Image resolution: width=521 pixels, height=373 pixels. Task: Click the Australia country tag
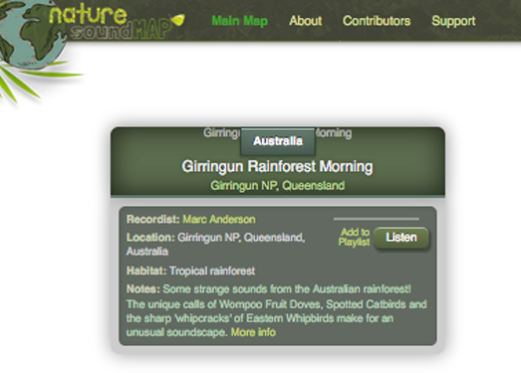[x=278, y=141]
